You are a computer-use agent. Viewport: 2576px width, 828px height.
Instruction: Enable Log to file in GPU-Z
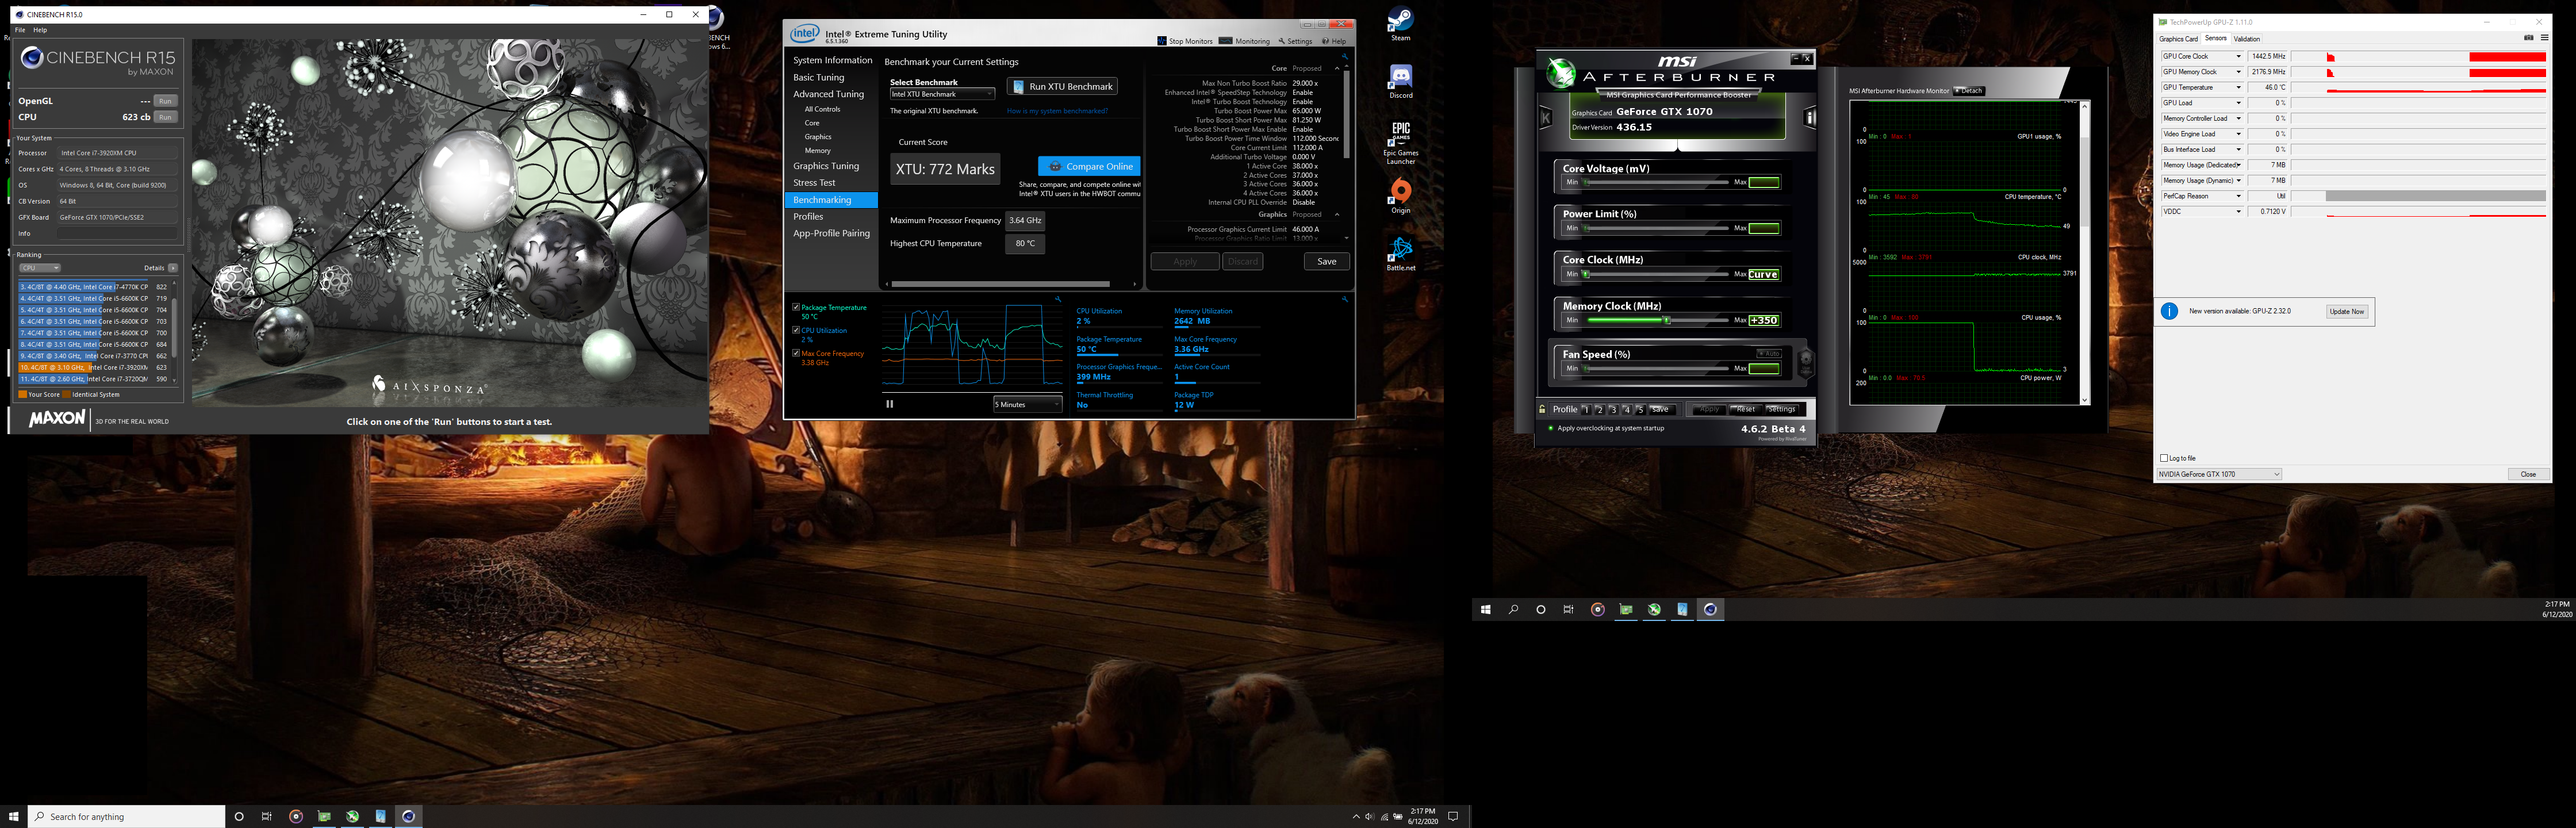click(2165, 458)
